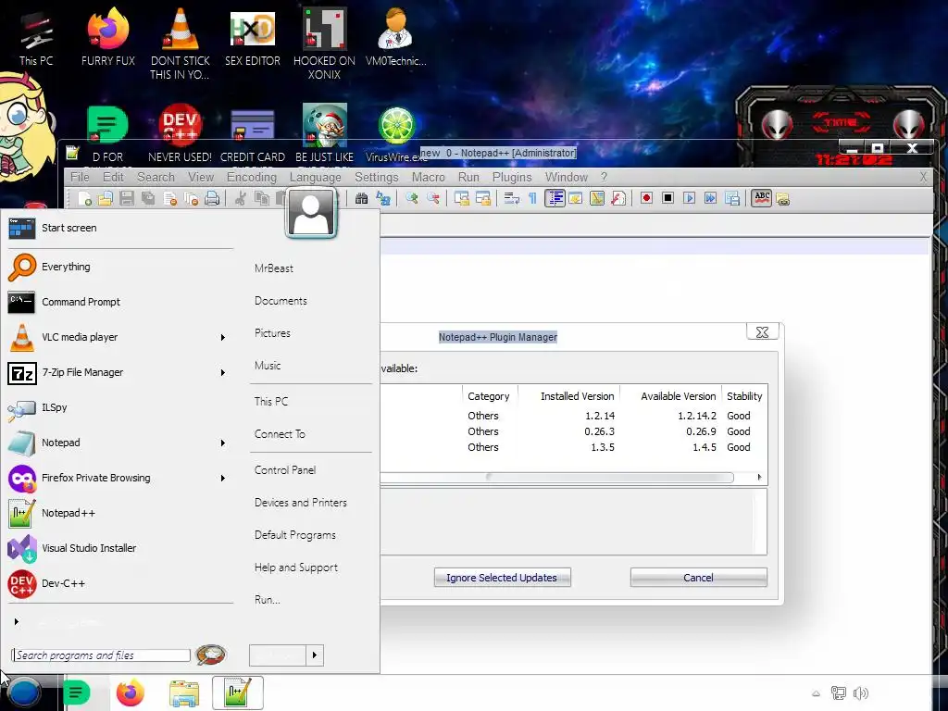Launch Command Prompt from Start menu
This screenshot has width=948, height=711.
(120, 302)
